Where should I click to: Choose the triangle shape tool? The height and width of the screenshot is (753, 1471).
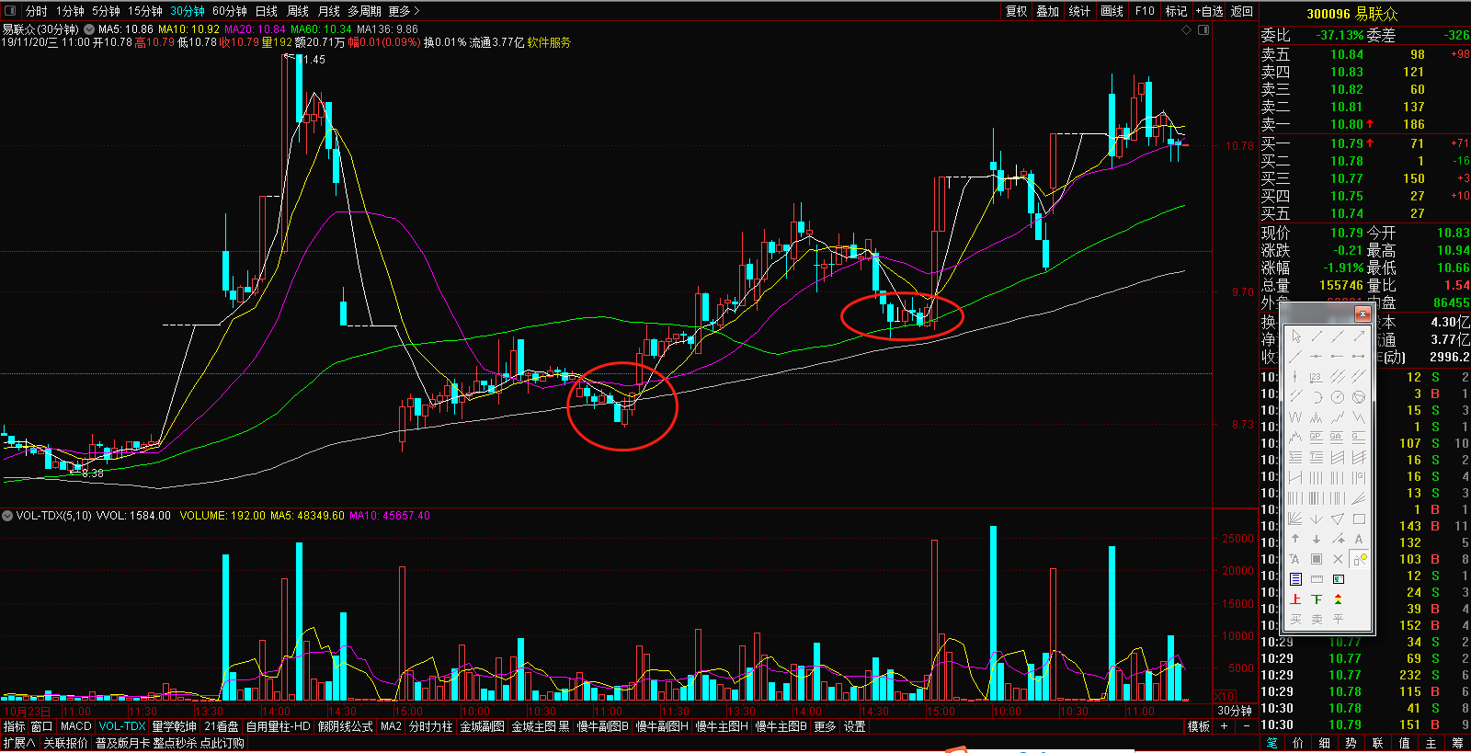[x=1338, y=519]
